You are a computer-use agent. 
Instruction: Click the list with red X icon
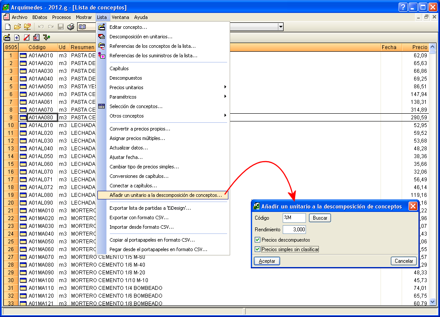pos(36,37)
